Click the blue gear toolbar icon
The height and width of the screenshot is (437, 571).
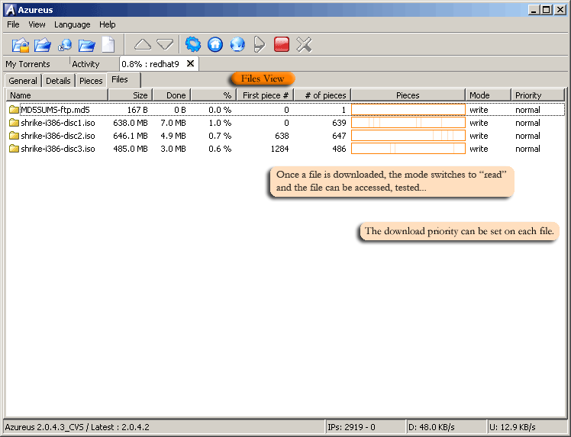pyautogui.click(x=193, y=44)
